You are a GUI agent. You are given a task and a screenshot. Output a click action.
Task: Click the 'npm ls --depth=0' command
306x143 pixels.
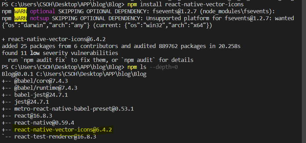point(152,67)
